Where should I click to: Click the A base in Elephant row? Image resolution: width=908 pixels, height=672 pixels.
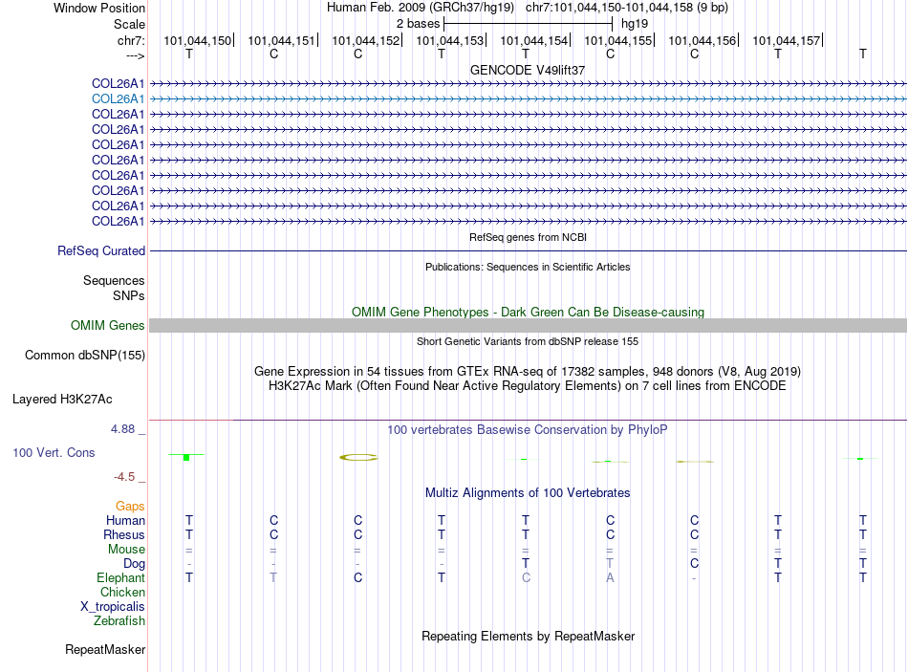point(610,577)
